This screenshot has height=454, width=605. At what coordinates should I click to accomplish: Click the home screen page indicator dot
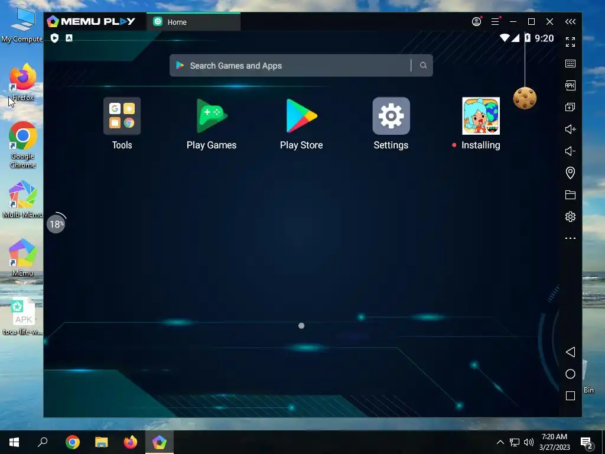301,326
